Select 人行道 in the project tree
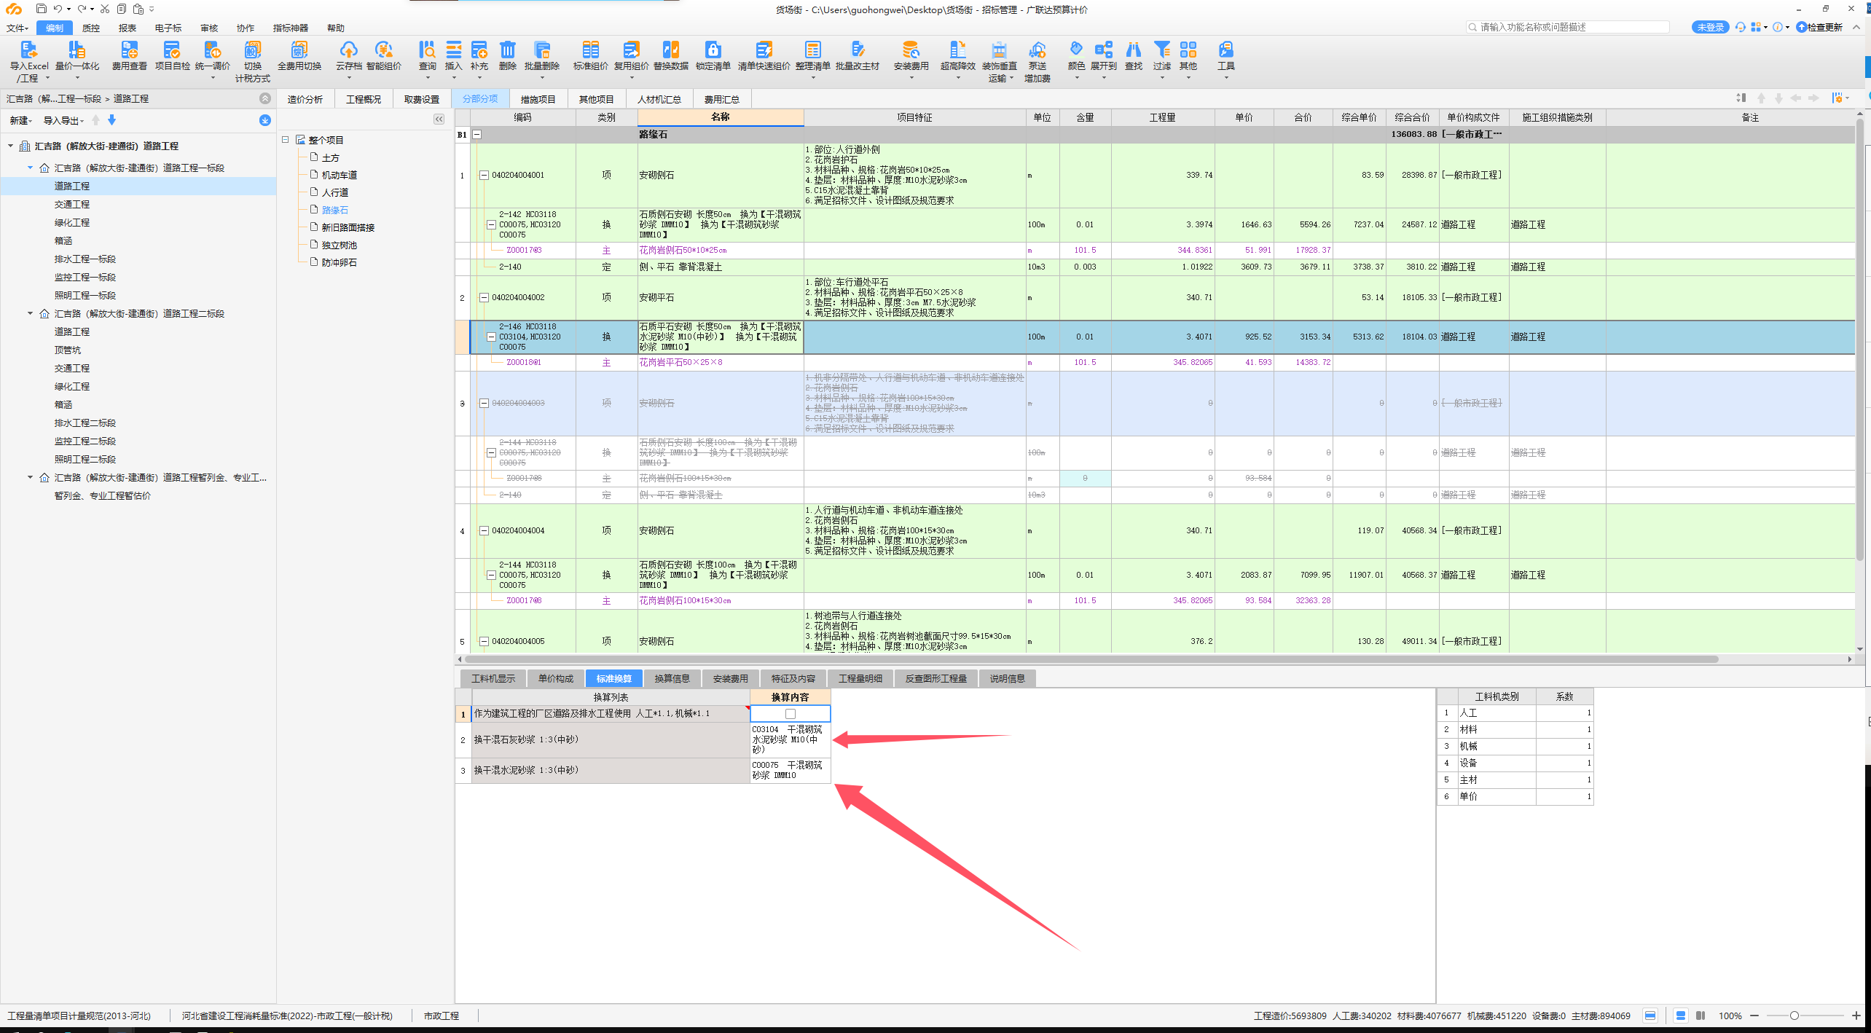1871x1033 pixels. pyautogui.click(x=335, y=192)
